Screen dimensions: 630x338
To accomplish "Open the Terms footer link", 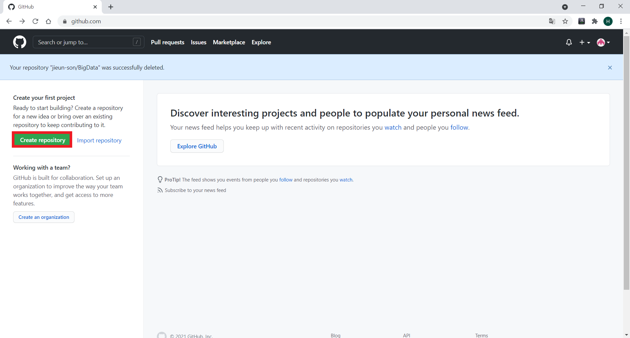I will click(481, 335).
